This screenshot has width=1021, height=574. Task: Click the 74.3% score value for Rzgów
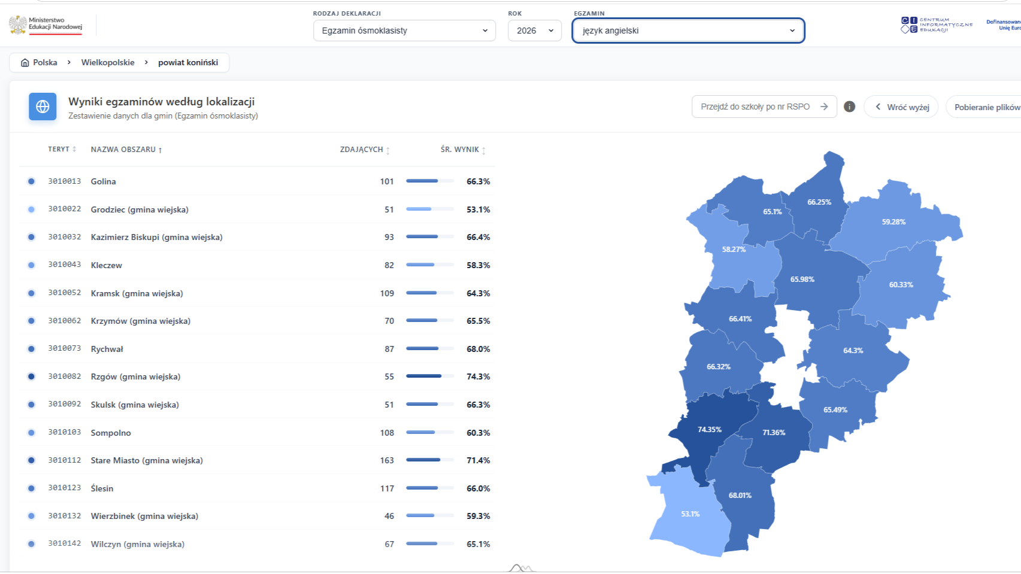478,376
